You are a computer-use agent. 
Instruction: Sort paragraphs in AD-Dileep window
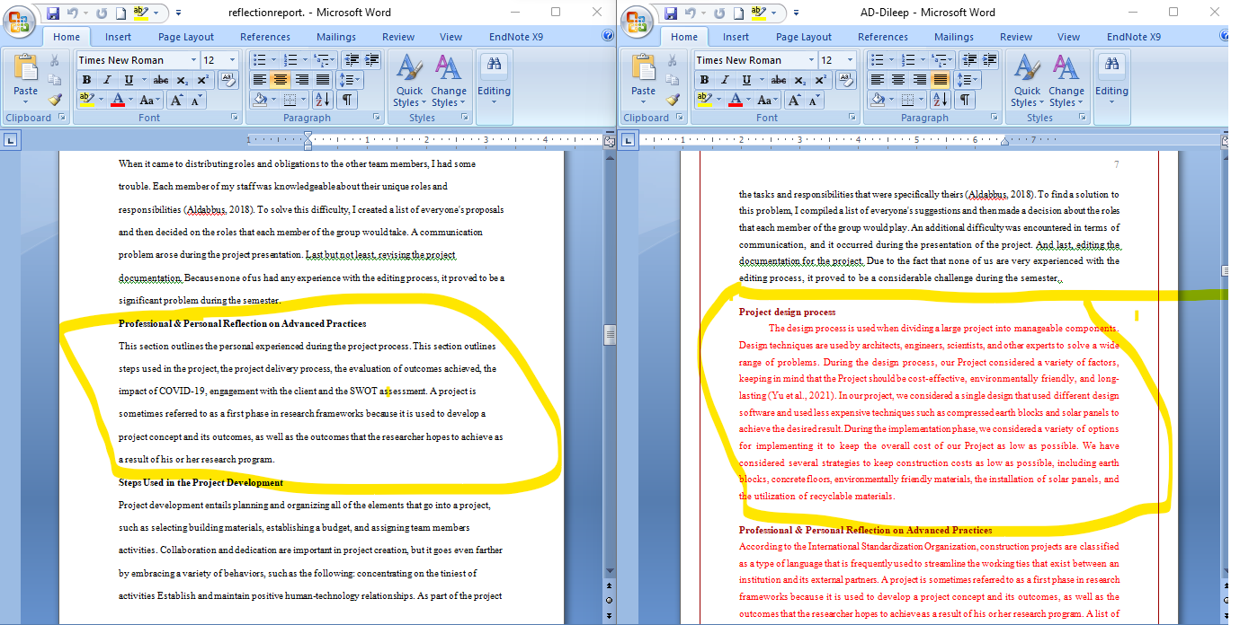pyautogui.click(x=941, y=100)
